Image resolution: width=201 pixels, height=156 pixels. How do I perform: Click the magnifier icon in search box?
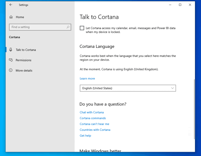(68, 27)
